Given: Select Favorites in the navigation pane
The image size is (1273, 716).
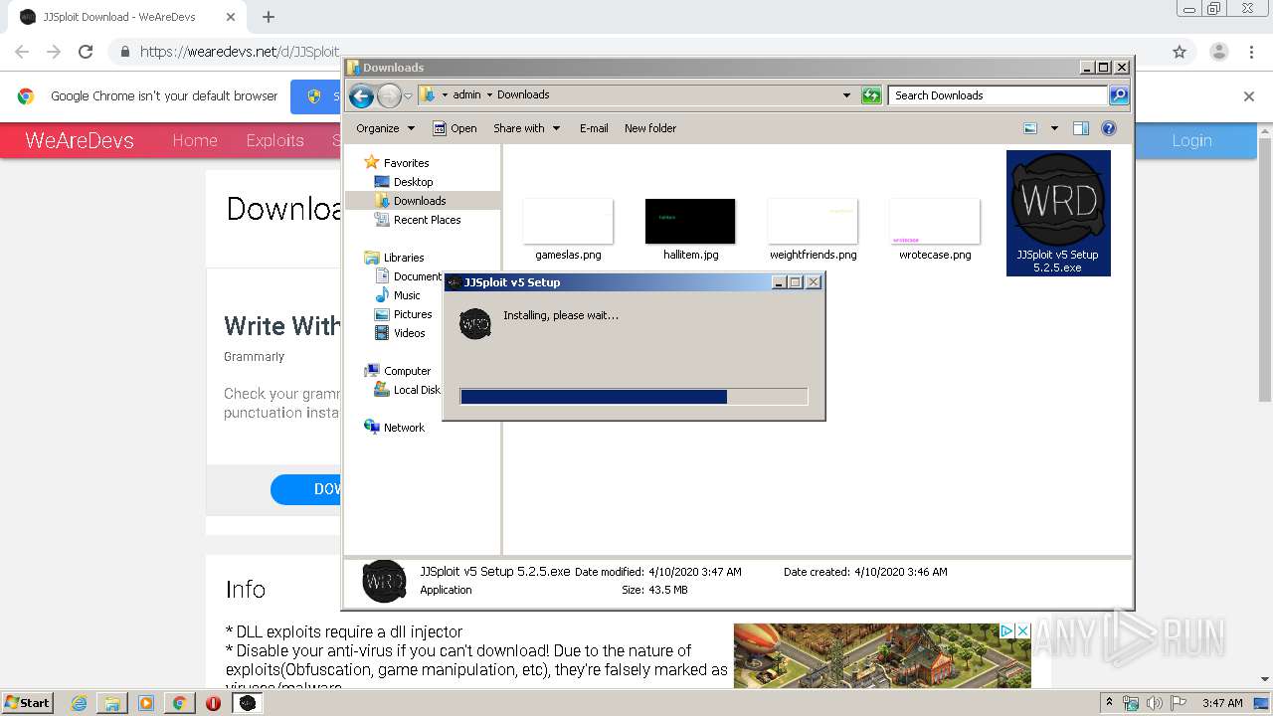Looking at the screenshot, I should [397, 163].
